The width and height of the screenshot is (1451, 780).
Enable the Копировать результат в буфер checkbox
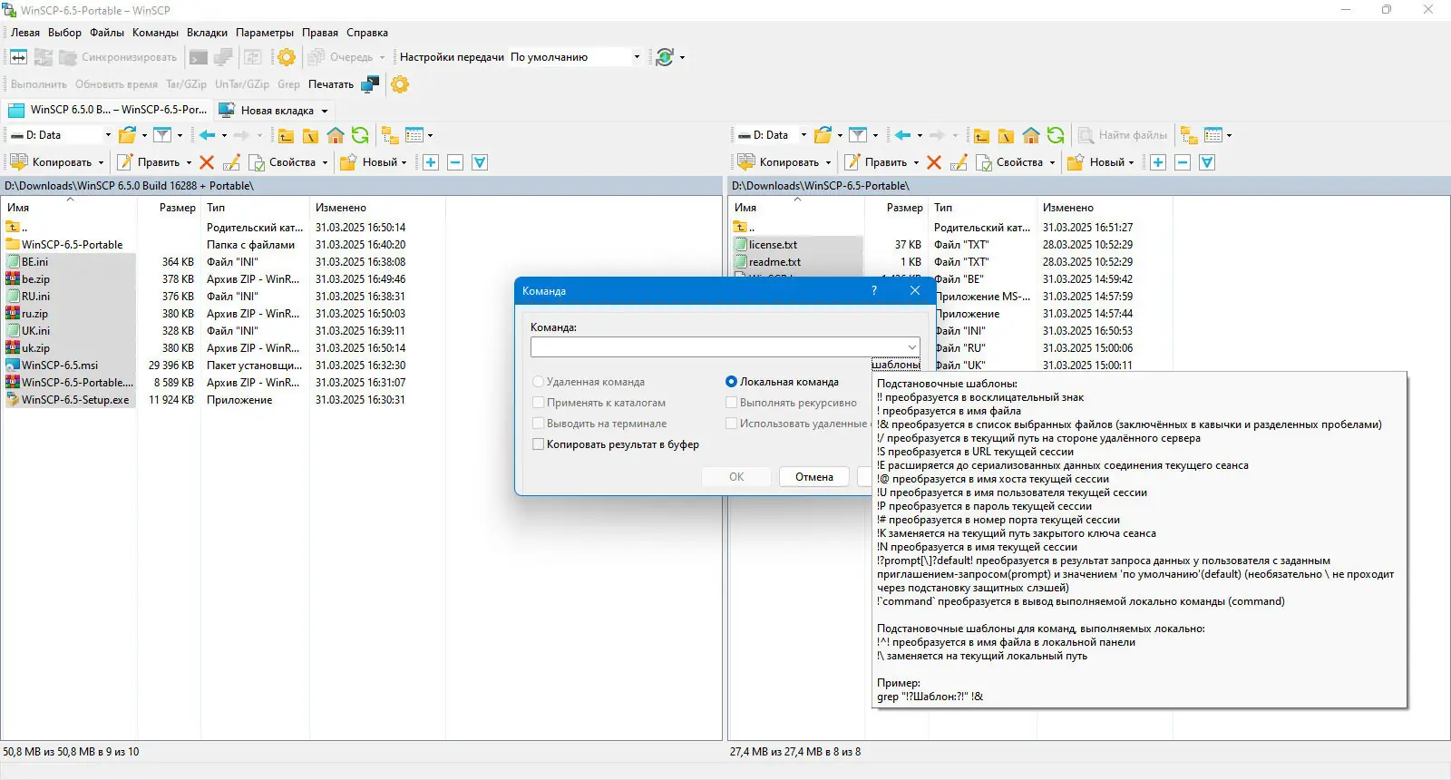click(x=539, y=444)
